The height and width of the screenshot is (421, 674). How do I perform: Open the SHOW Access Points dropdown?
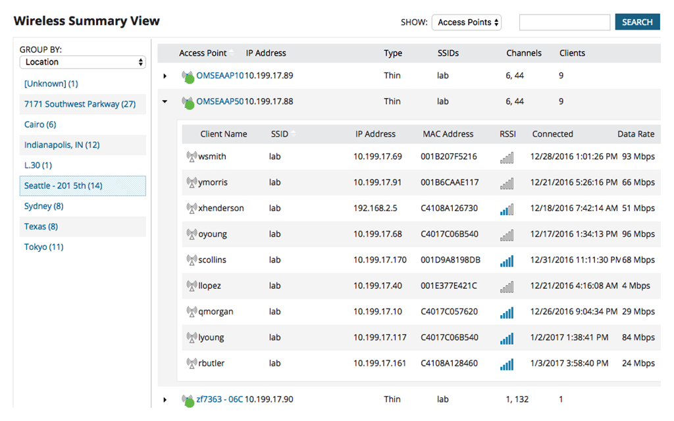466,22
